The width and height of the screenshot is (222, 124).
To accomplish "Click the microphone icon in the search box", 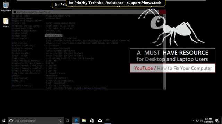I will pyautogui.click(x=60, y=121).
